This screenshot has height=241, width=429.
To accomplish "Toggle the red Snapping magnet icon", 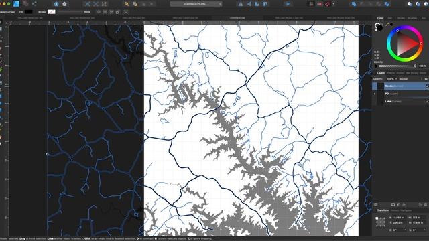I will 328,4.
